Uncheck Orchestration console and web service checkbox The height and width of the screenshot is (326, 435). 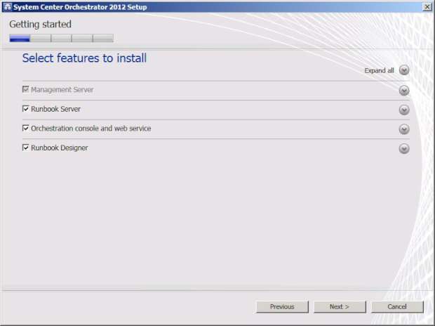26,129
